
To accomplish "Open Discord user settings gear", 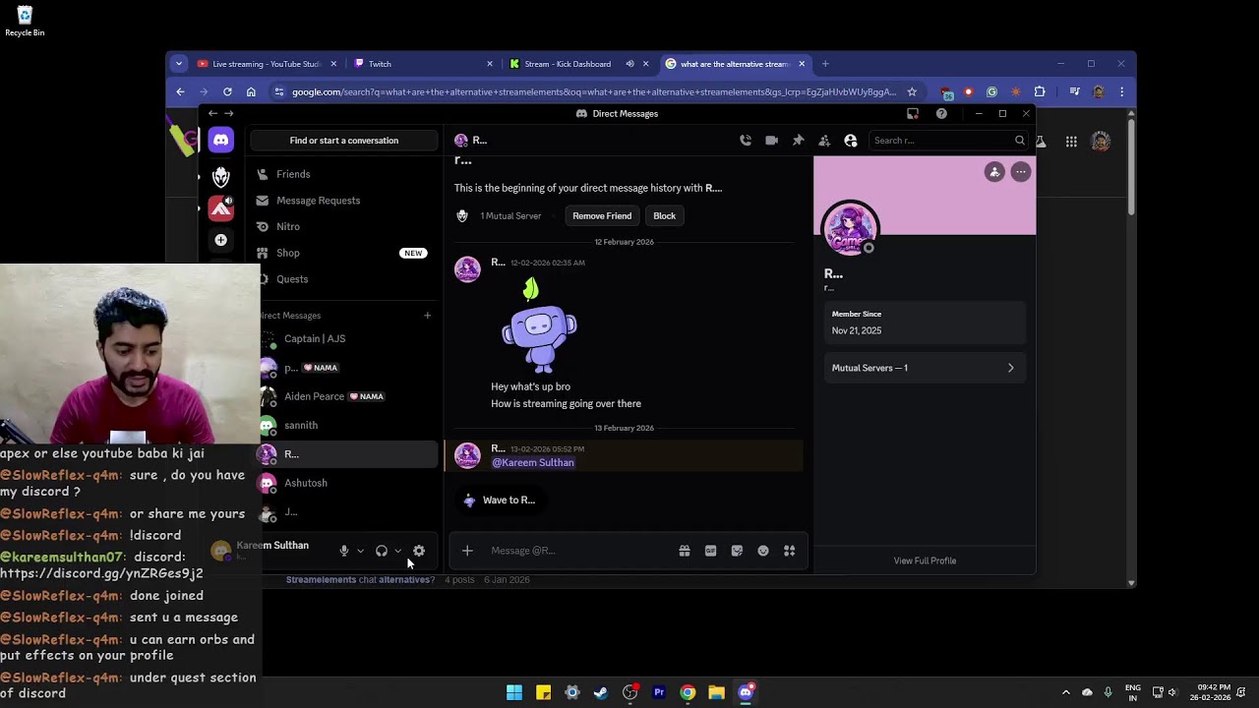I will 419,551.
